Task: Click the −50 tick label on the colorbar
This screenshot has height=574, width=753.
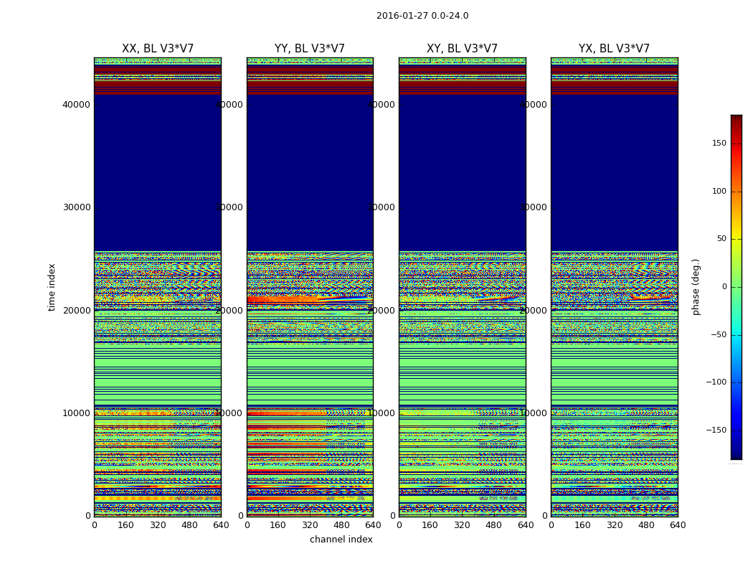Action: tap(718, 335)
